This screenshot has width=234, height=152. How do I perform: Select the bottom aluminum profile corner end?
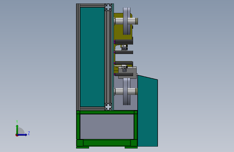click(x=108, y=107)
